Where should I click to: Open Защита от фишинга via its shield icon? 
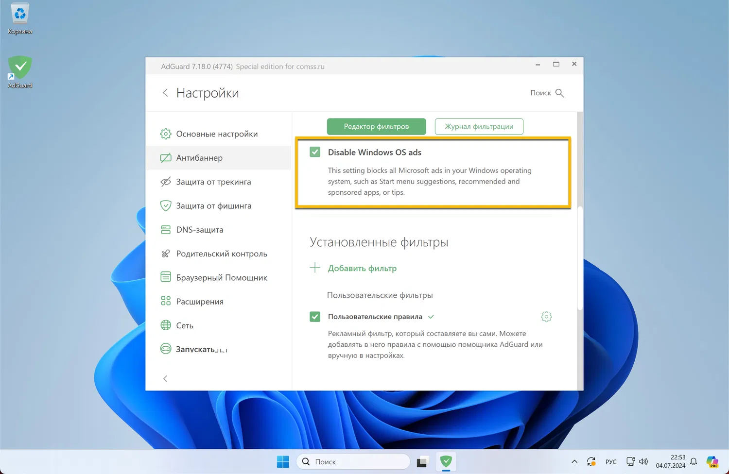[x=166, y=205]
